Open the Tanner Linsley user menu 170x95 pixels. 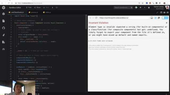click(x=159, y=8)
